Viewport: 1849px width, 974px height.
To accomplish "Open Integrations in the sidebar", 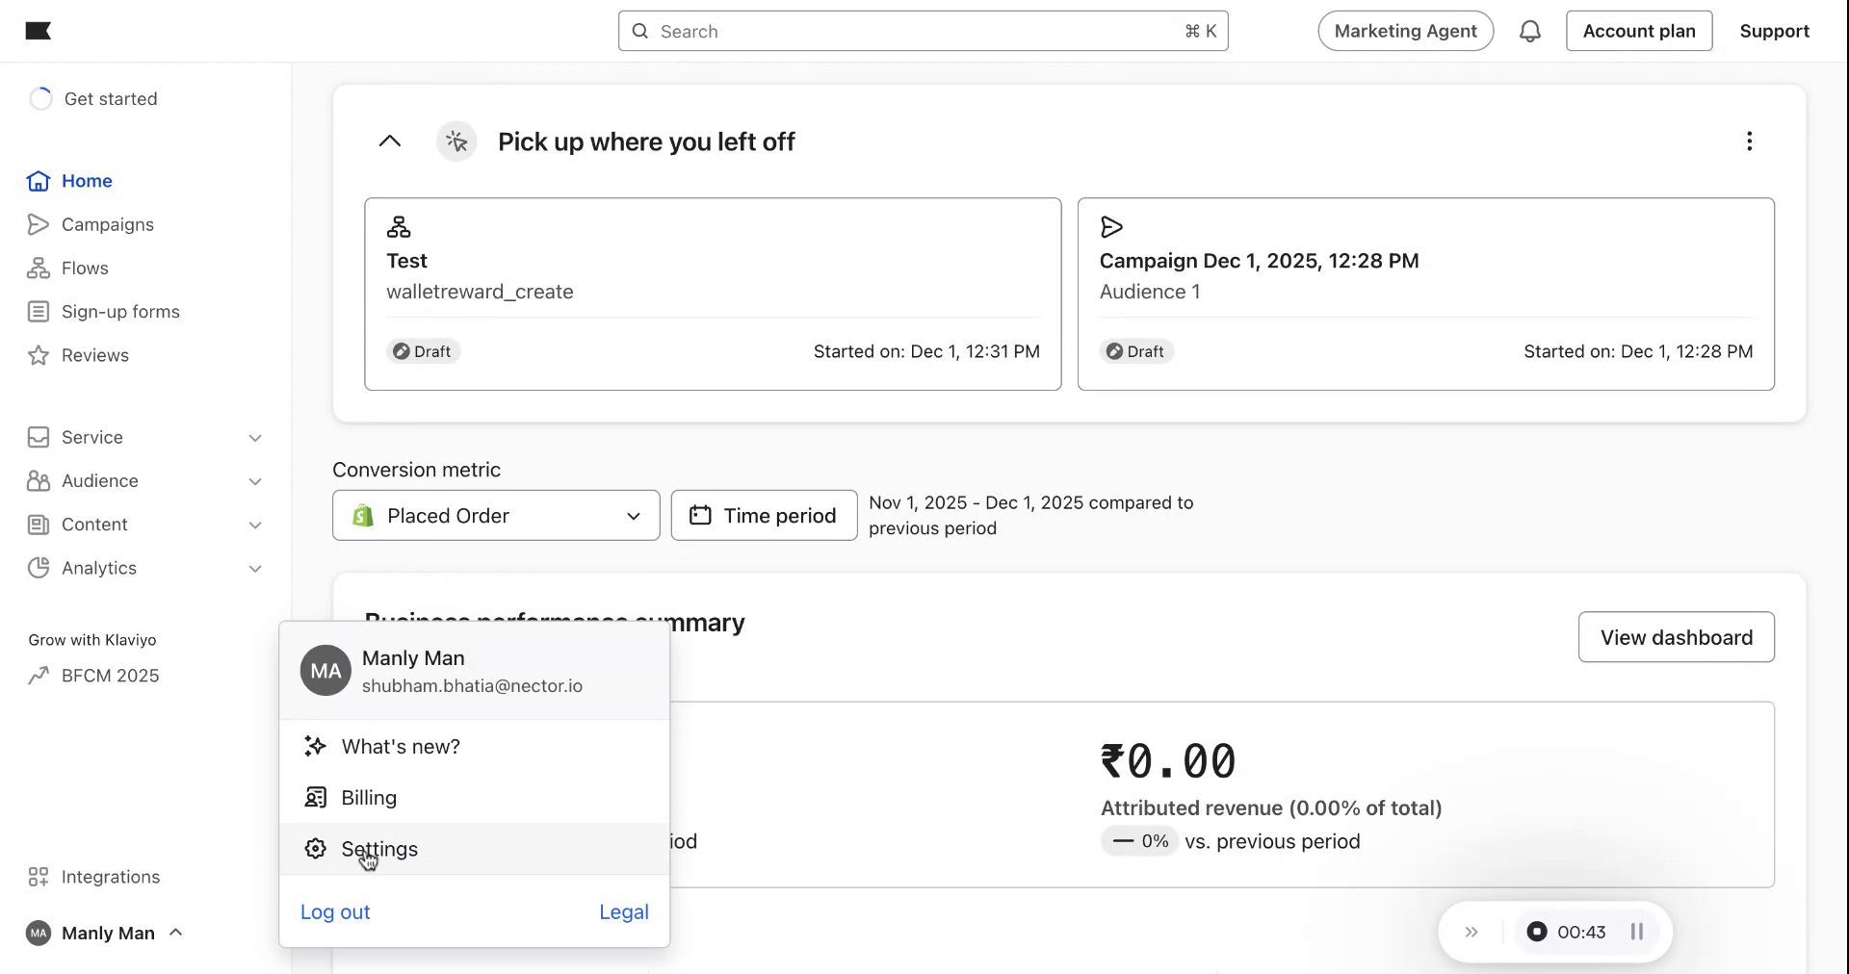I will (x=110, y=877).
